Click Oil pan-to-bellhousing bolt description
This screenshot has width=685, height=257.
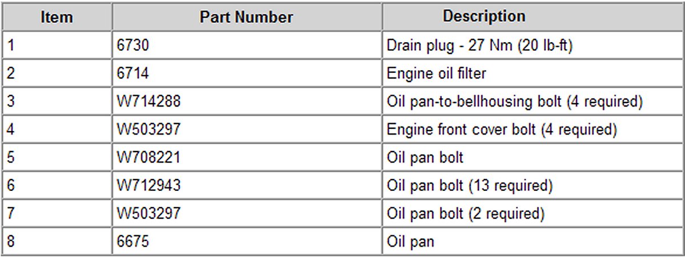click(515, 101)
